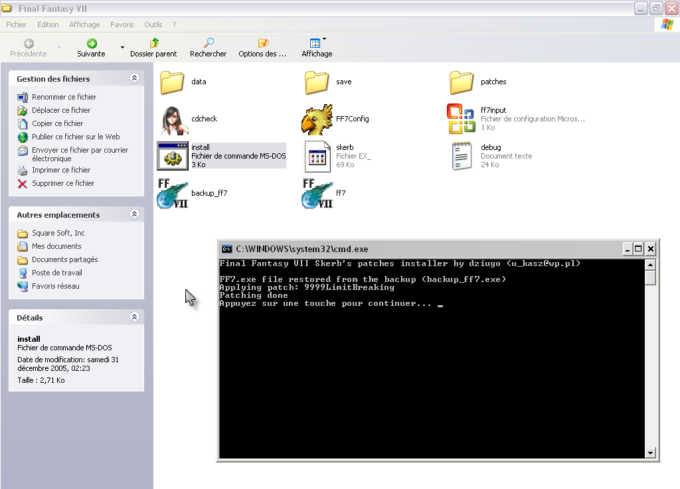Open the Affichage view toolbar button

317,47
